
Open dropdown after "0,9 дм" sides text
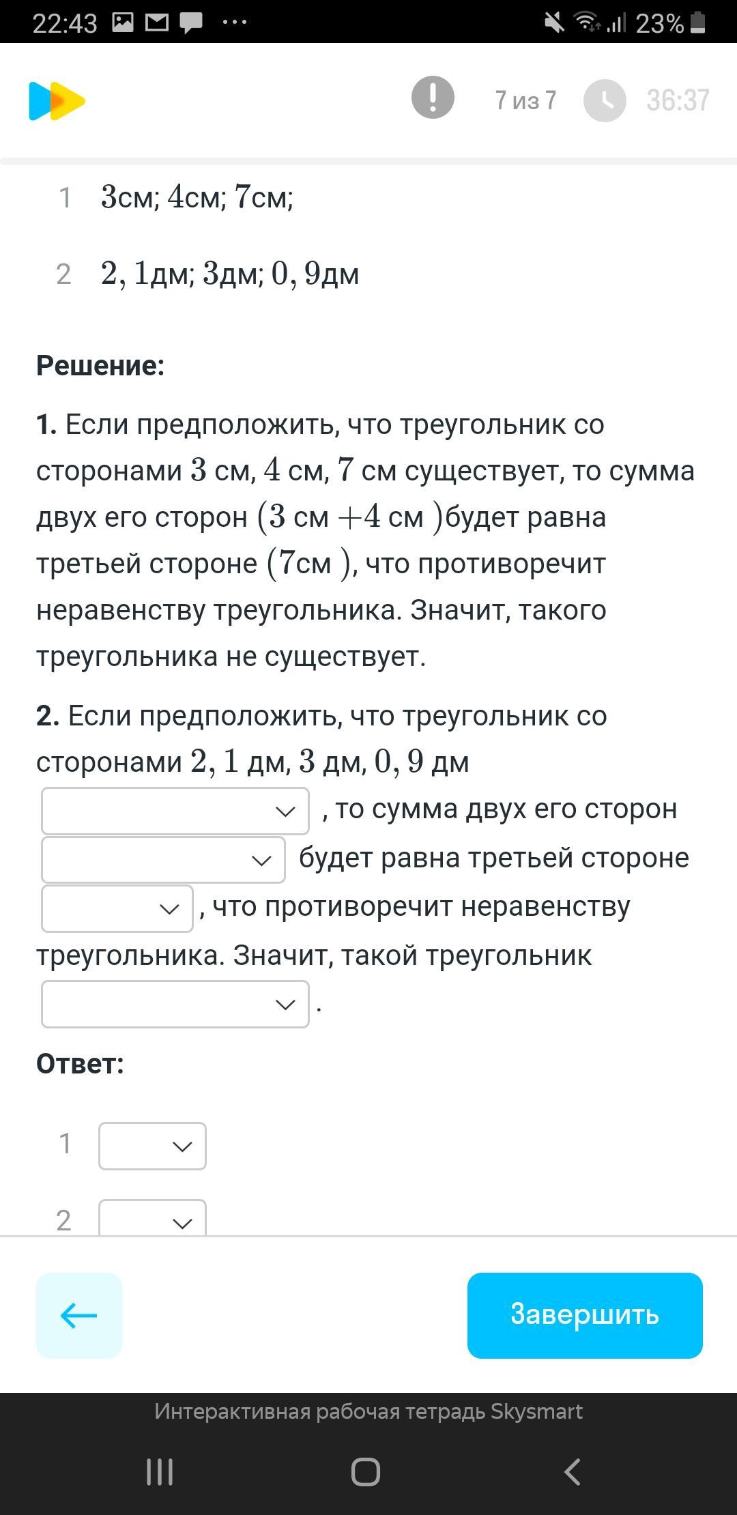click(x=175, y=811)
